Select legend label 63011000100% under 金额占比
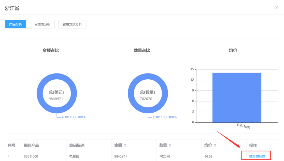284x161 pixels. coord(74,117)
